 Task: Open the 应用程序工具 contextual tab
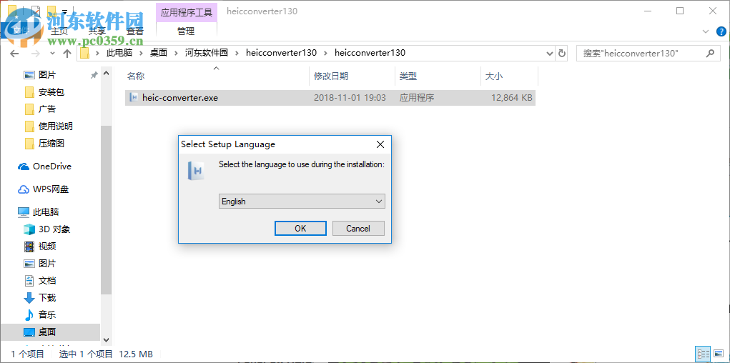[x=186, y=12]
